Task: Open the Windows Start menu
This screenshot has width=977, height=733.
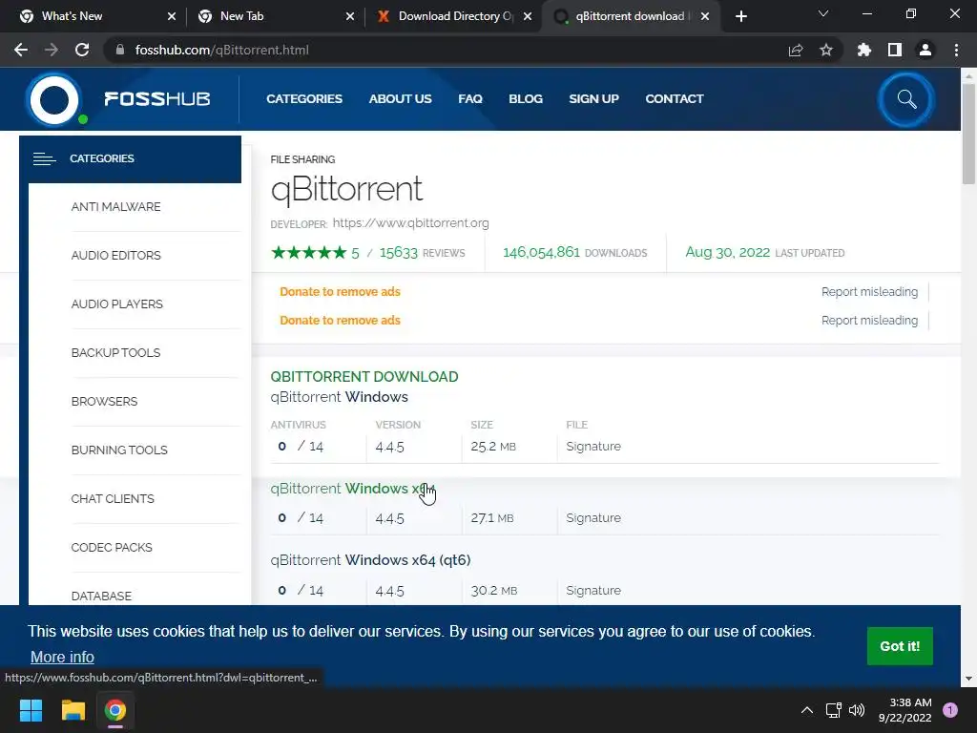Action: [x=31, y=710]
